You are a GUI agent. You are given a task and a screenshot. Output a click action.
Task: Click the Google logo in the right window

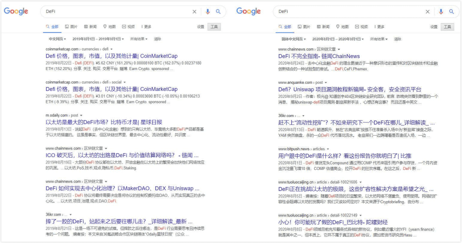tap(249, 12)
